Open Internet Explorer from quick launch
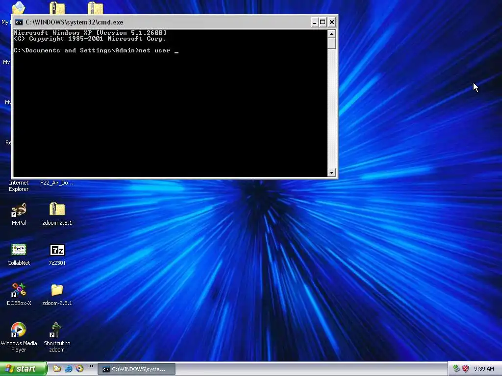 click(x=69, y=369)
